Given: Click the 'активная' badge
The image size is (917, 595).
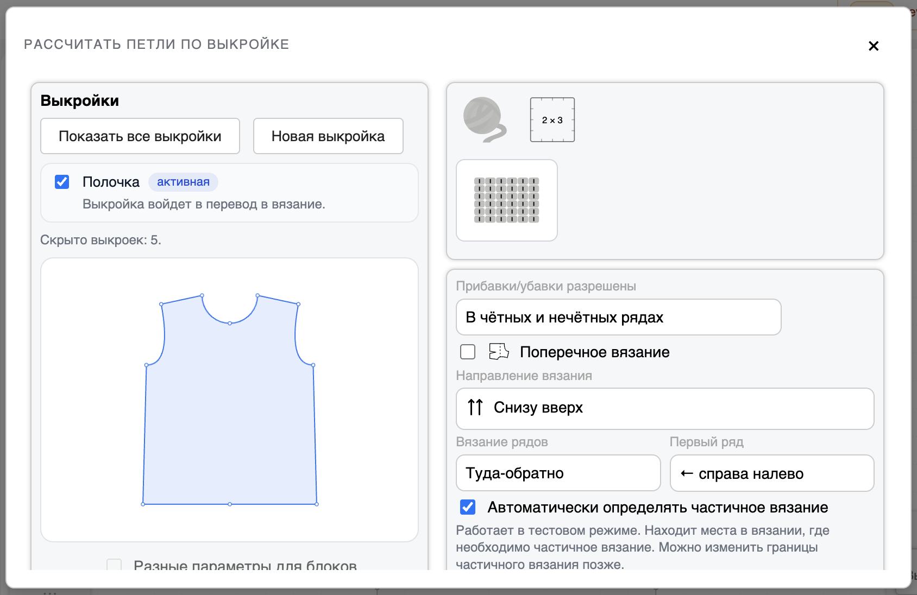Looking at the screenshot, I should tap(183, 182).
